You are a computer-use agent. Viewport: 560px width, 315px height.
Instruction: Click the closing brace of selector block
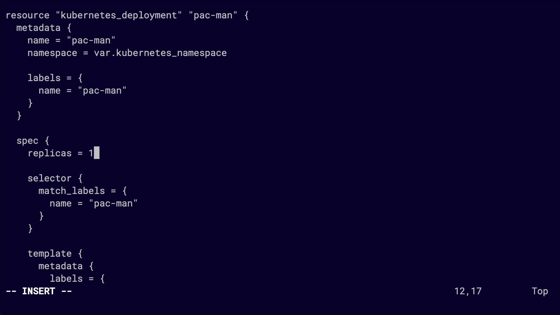pyautogui.click(x=30, y=228)
